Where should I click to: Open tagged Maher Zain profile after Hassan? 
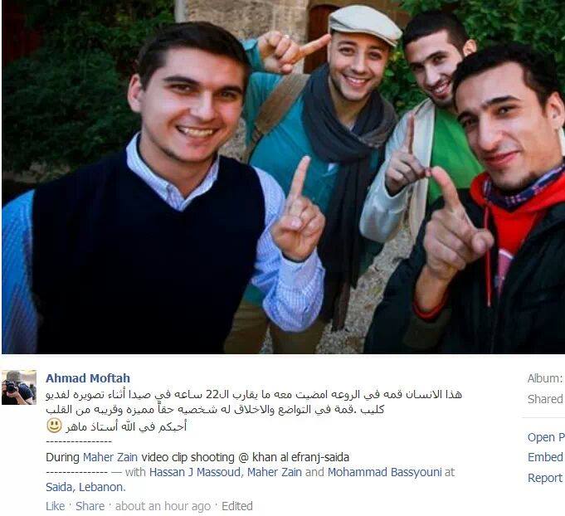point(275,472)
